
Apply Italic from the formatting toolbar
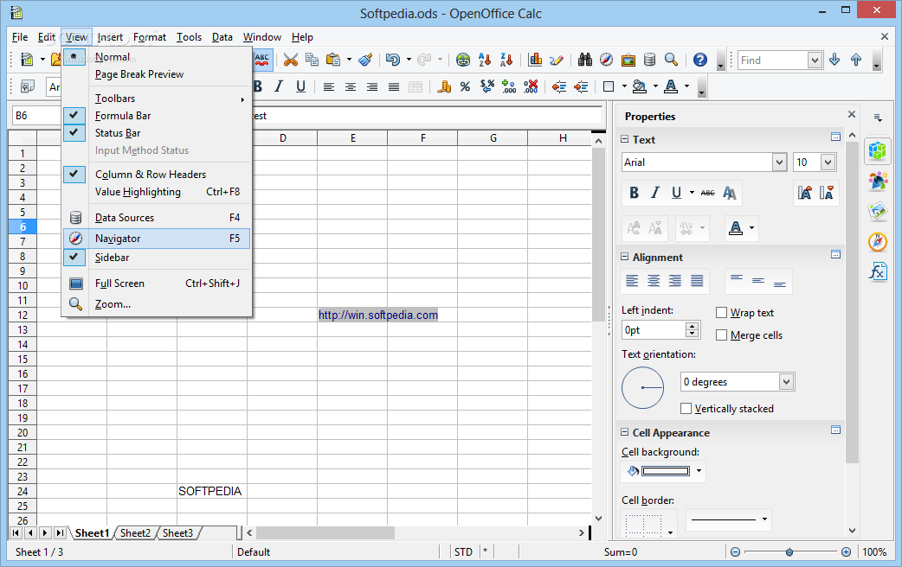pyautogui.click(x=279, y=86)
